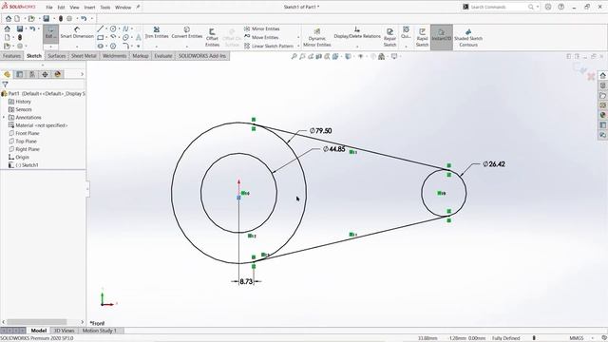This screenshot has width=608, height=342.
Task: Open the Insert menu
Action: [x=89, y=7]
